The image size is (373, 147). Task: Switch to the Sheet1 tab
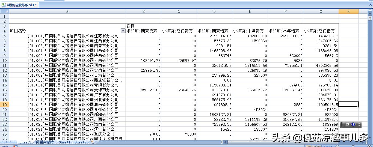[65, 142]
